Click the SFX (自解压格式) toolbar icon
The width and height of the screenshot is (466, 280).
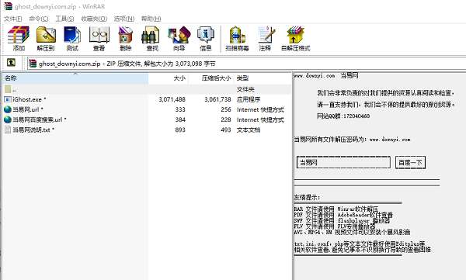[295, 35]
